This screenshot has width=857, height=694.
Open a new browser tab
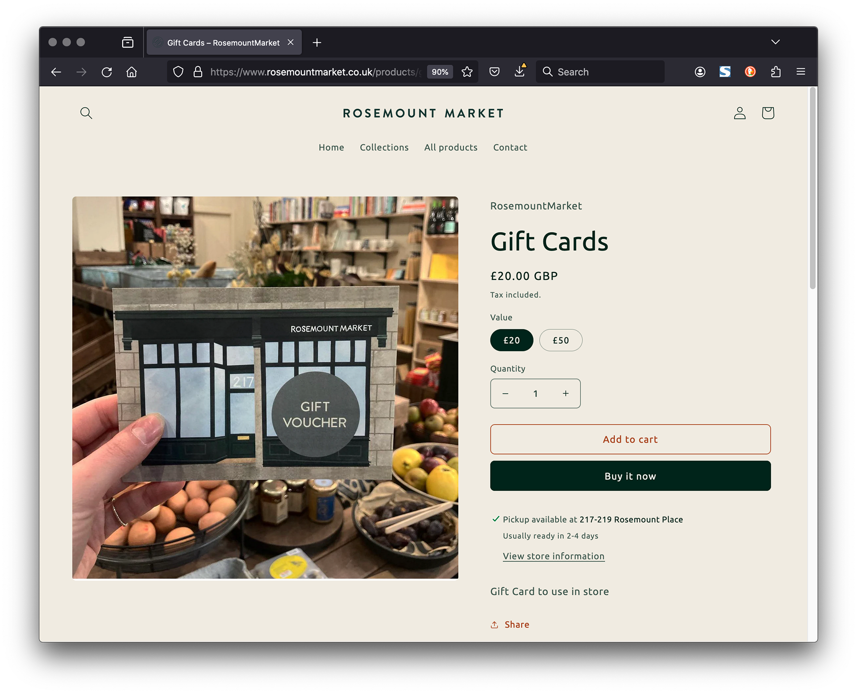[317, 42]
